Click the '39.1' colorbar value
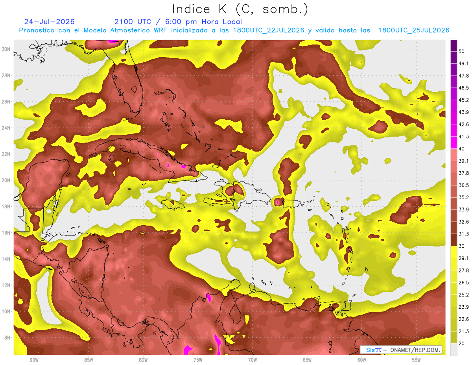 pos(464,161)
